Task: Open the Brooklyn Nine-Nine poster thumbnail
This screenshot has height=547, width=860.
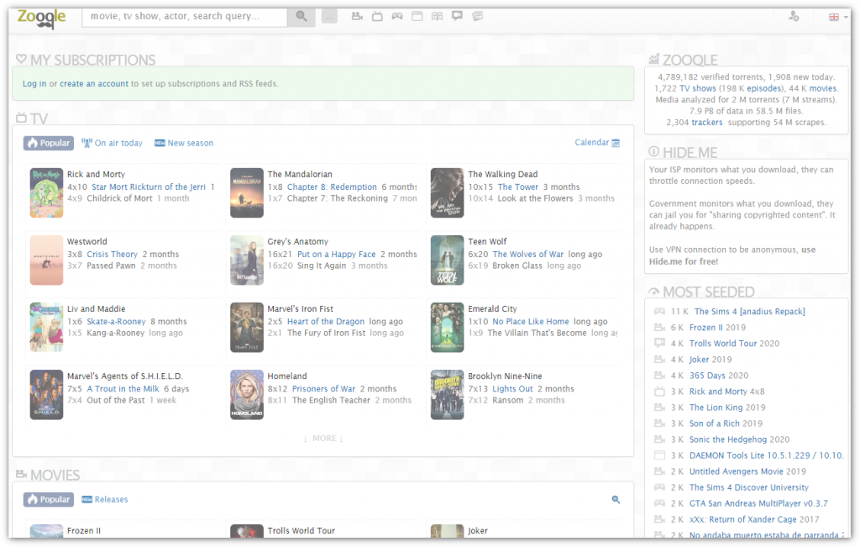Action: click(447, 395)
